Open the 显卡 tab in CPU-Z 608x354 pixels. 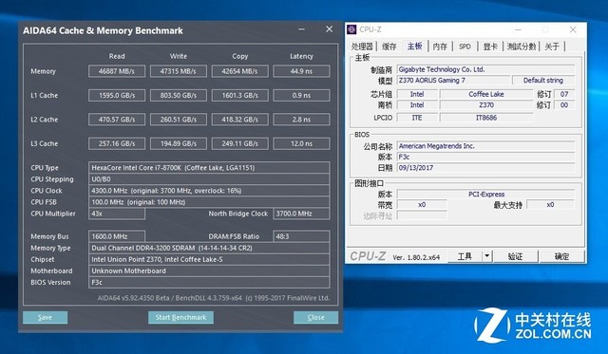(x=490, y=47)
